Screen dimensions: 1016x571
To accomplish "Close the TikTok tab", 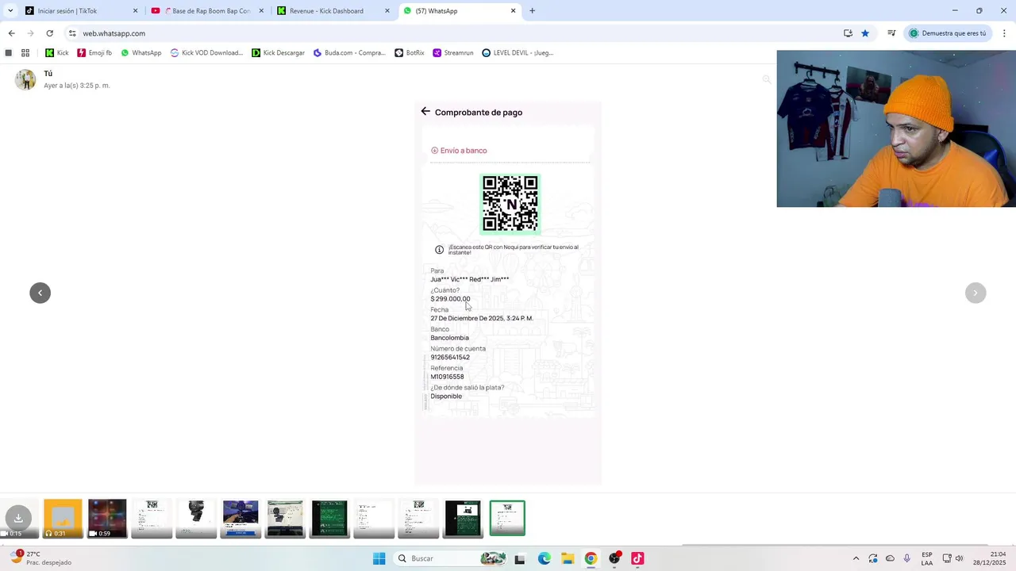I will tap(135, 10).
